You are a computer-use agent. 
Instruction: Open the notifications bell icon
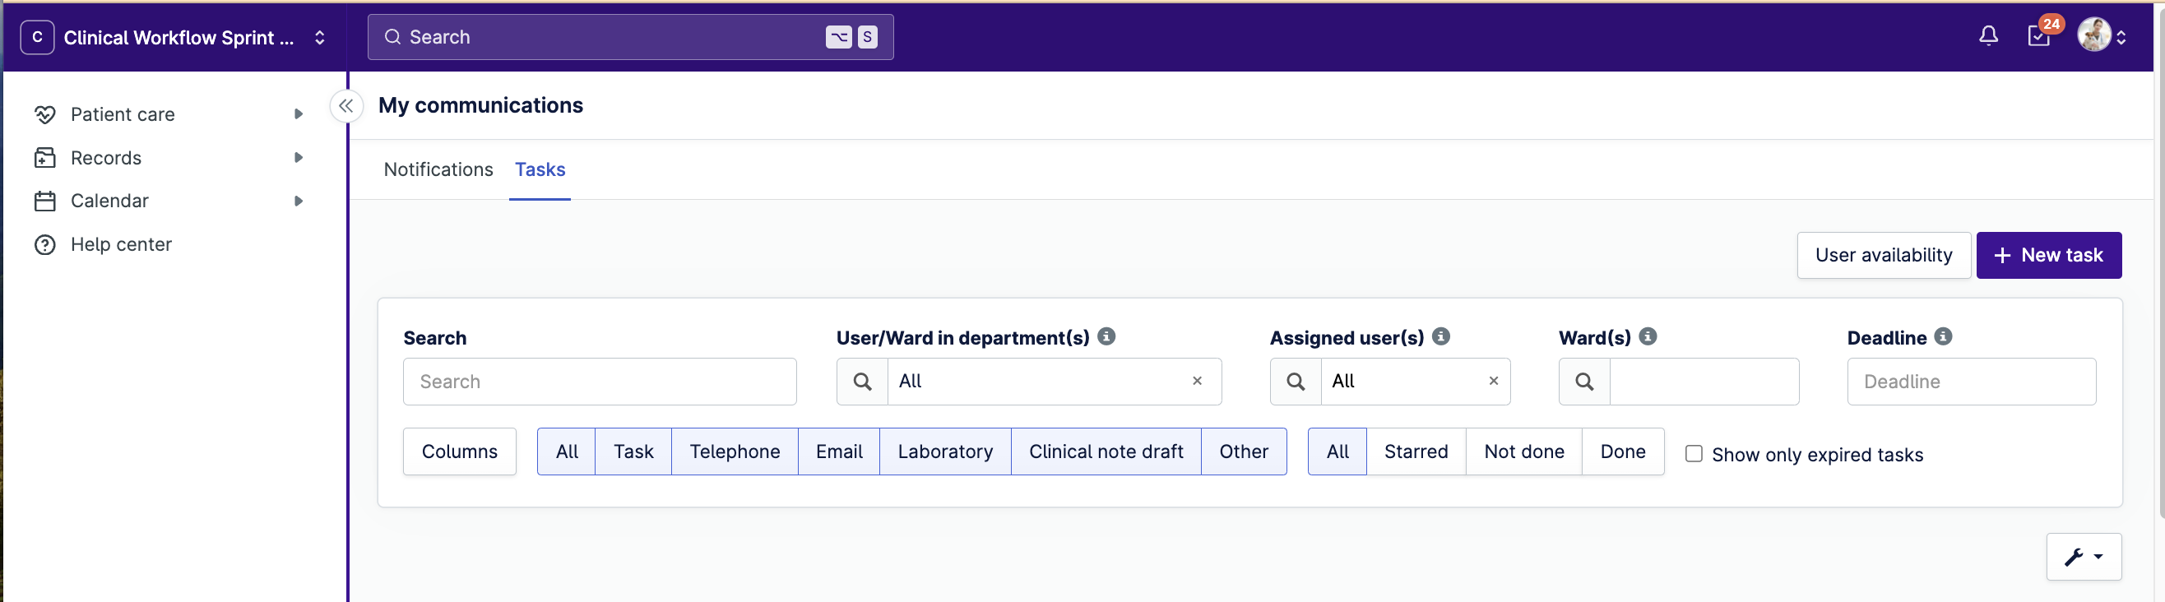pyautogui.click(x=1987, y=36)
